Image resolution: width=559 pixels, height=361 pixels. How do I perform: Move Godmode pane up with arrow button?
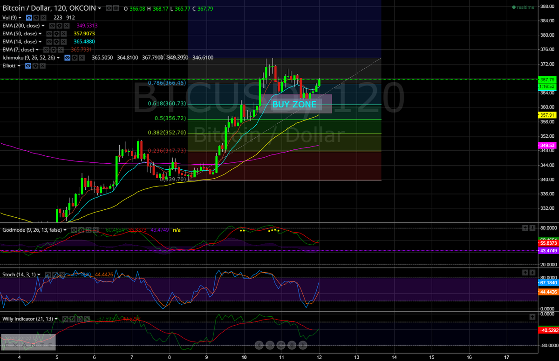(x=525, y=228)
